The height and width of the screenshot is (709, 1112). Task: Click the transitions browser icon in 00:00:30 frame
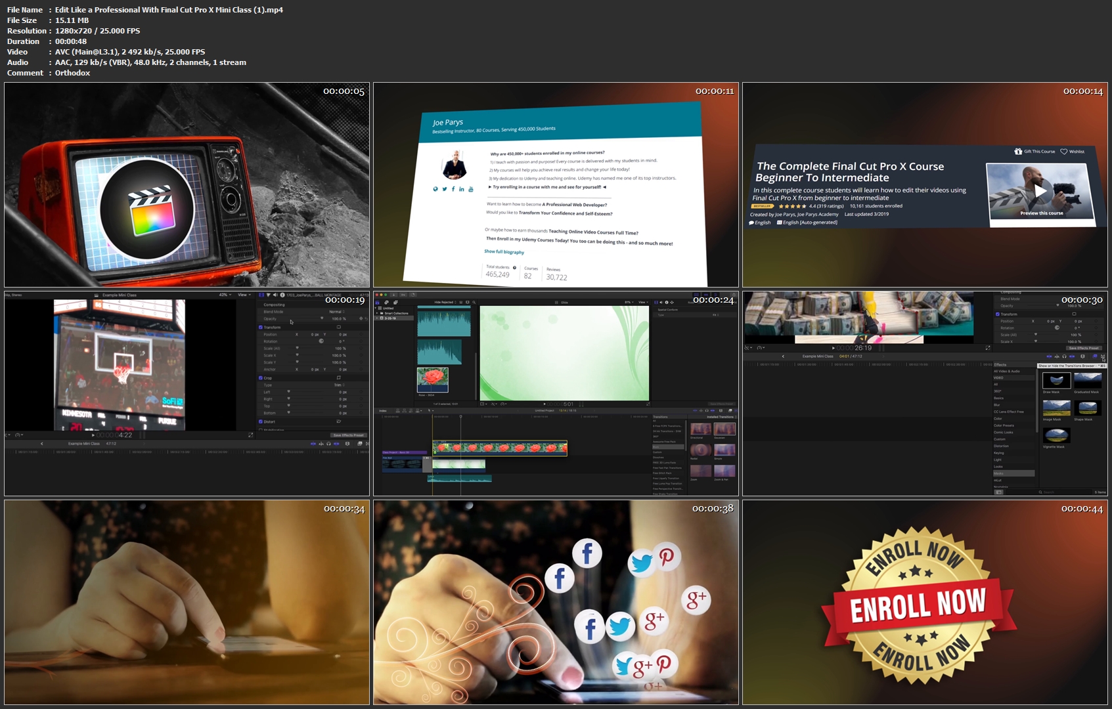click(x=1103, y=356)
